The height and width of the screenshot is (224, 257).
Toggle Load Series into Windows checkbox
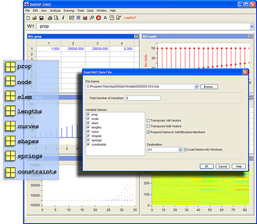[x=186, y=150]
